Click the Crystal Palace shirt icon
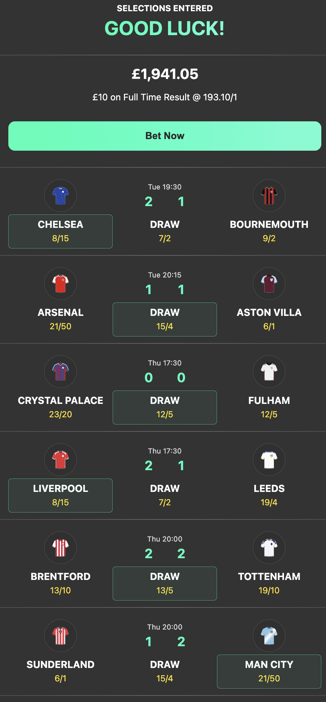The height and width of the screenshot is (702, 326). click(60, 372)
